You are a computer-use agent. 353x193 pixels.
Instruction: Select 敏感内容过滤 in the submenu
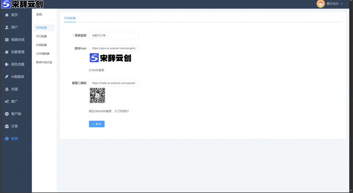click(x=44, y=62)
